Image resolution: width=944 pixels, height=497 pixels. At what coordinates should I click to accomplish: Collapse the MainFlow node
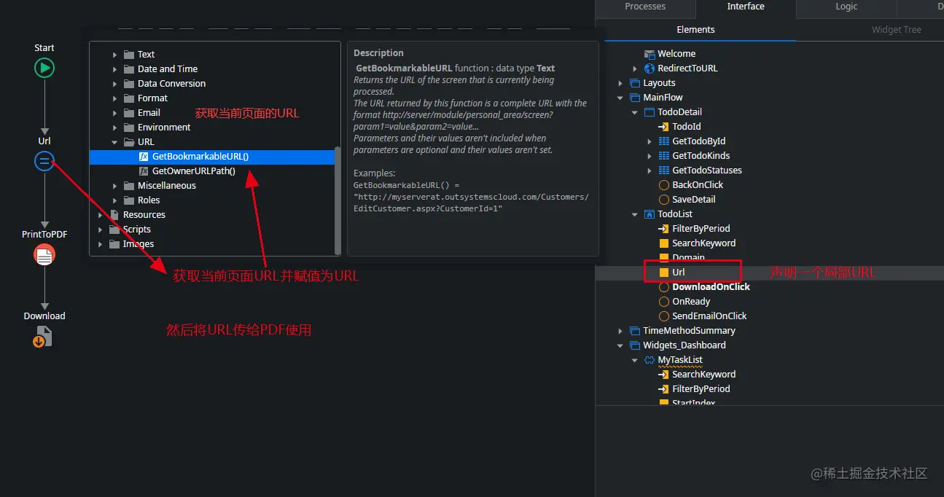(620, 98)
